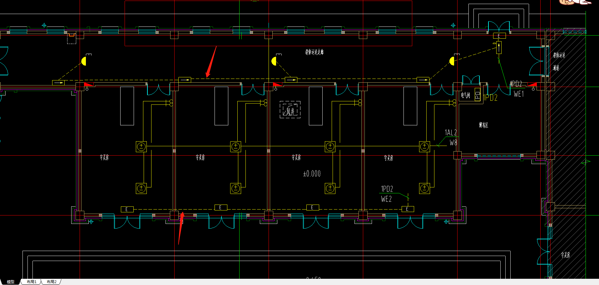Select the double switch symbol left of 电气间
This screenshot has height=285, width=599.
pyautogui.click(x=452, y=103)
